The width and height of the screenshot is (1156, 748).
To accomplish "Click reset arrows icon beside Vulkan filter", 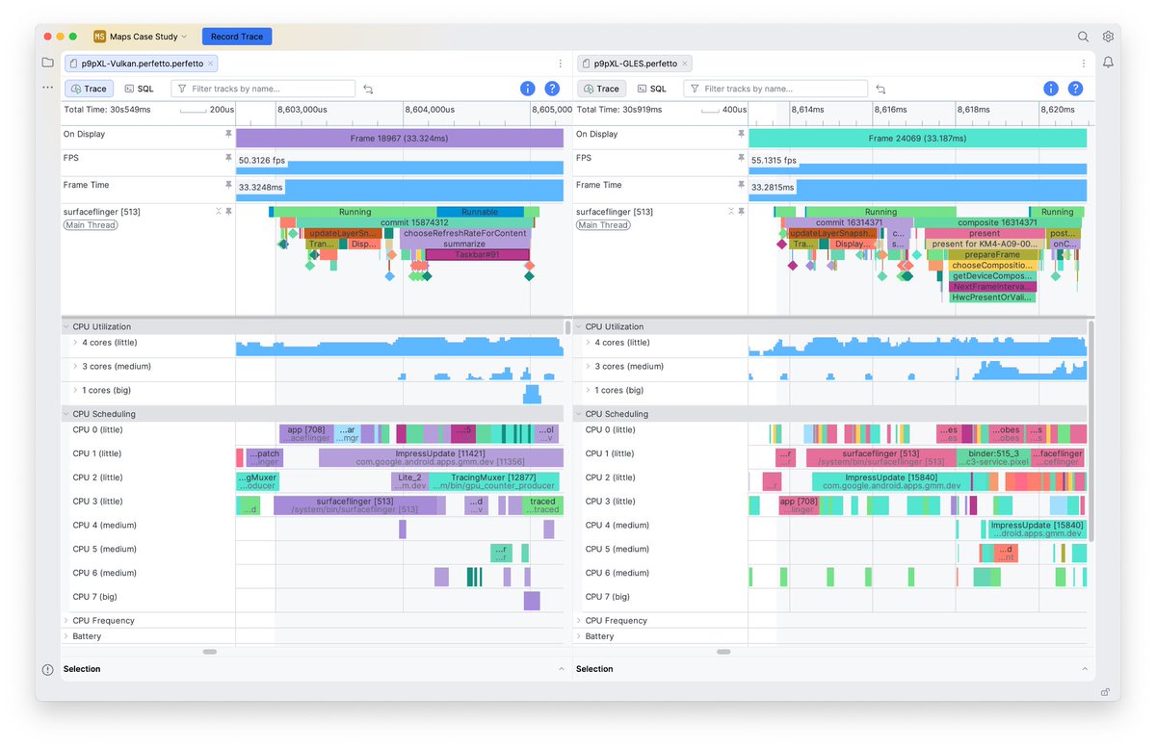I will pos(368,89).
